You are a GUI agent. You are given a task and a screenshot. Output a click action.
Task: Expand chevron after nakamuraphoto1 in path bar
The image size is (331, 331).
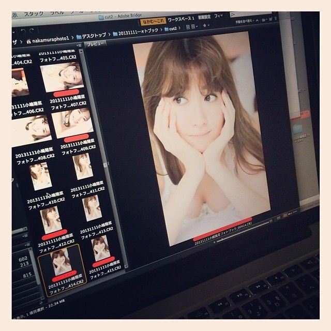[72, 38]
